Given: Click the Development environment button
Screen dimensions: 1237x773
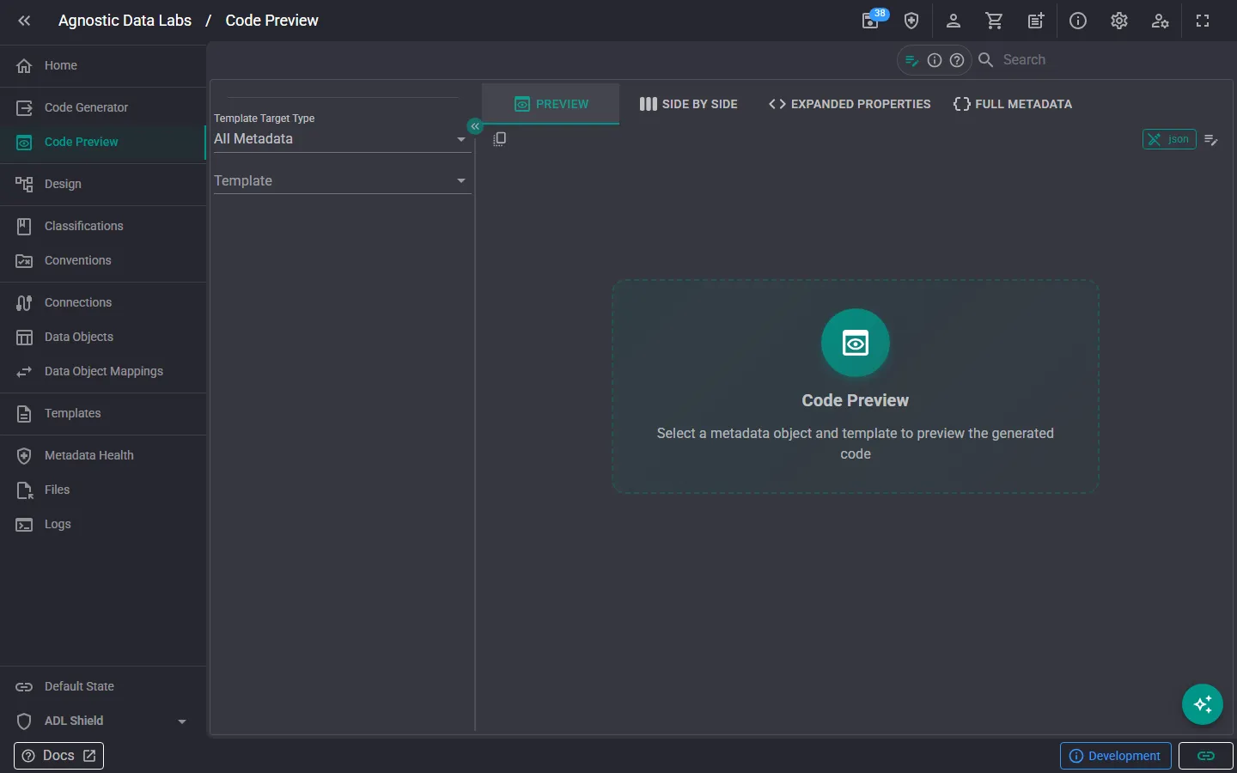Looking at the screenshot, I should pyautogui.click(x=1115, y=756).
